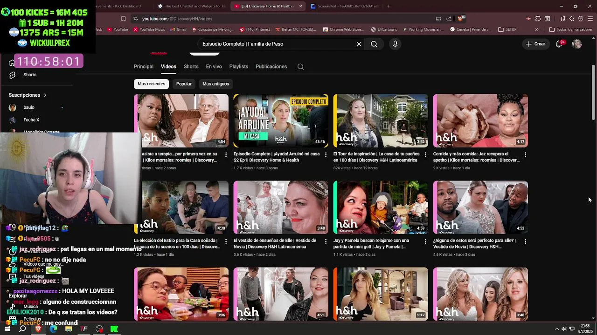The height and width of the screenshot is (335, 597).
Task: Switch to the Screenshot browser tab
Action: [344, 6]
